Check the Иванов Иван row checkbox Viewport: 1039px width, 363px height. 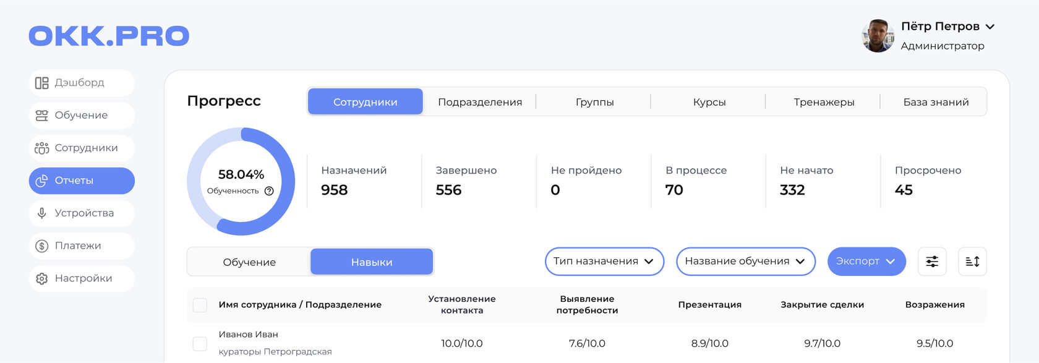pos(200,344)
